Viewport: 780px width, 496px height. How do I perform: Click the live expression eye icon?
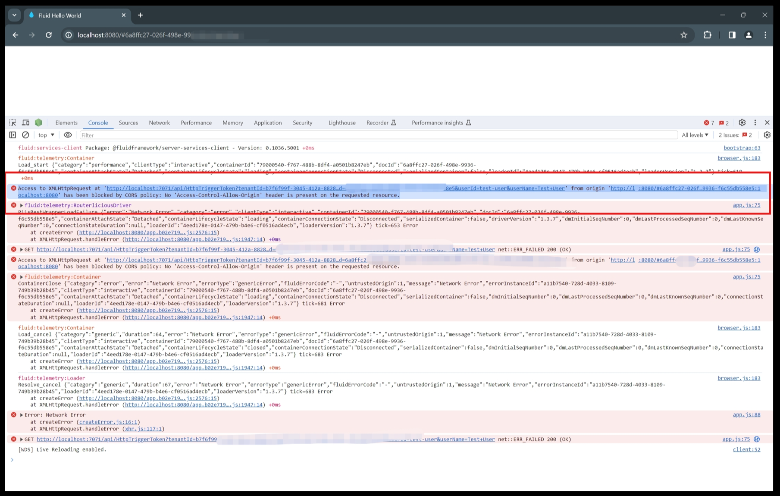coord(68,135)
